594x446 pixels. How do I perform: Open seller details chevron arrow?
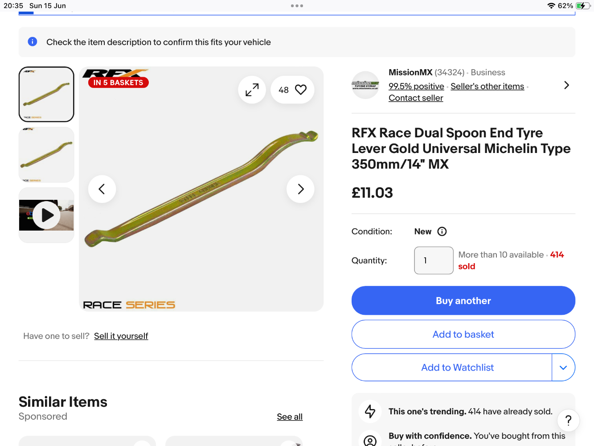566,85
